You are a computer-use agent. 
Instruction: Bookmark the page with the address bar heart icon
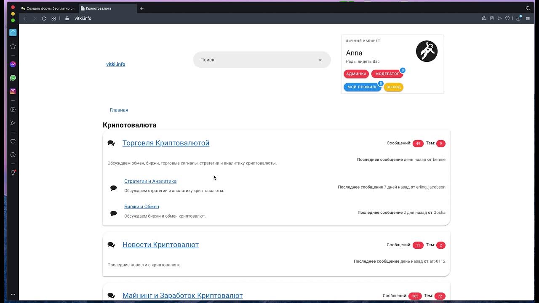[507, 19]
